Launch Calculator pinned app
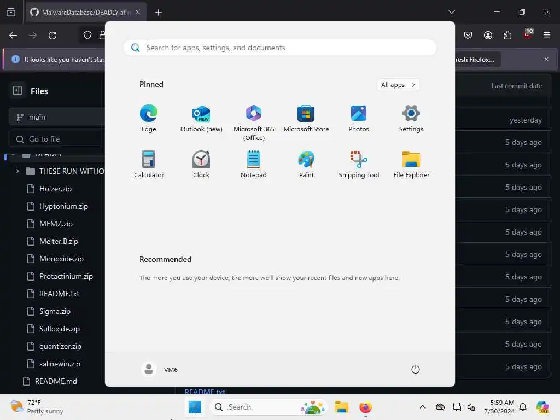 coord(149,164)
